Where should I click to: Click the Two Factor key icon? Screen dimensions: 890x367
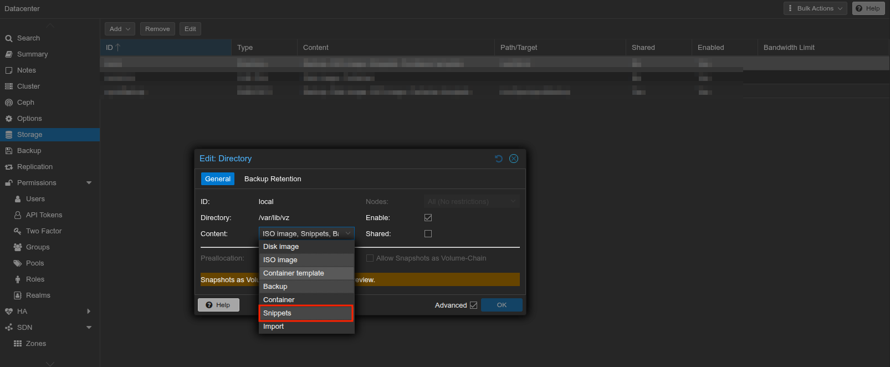18,231
